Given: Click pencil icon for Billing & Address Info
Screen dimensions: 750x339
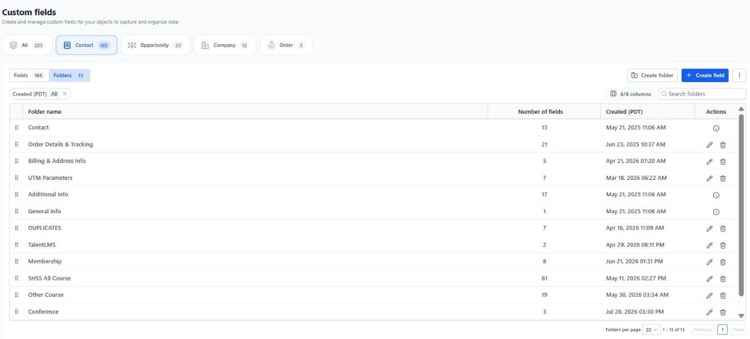Looking at the screenshot, I should (x=709, y=162).
